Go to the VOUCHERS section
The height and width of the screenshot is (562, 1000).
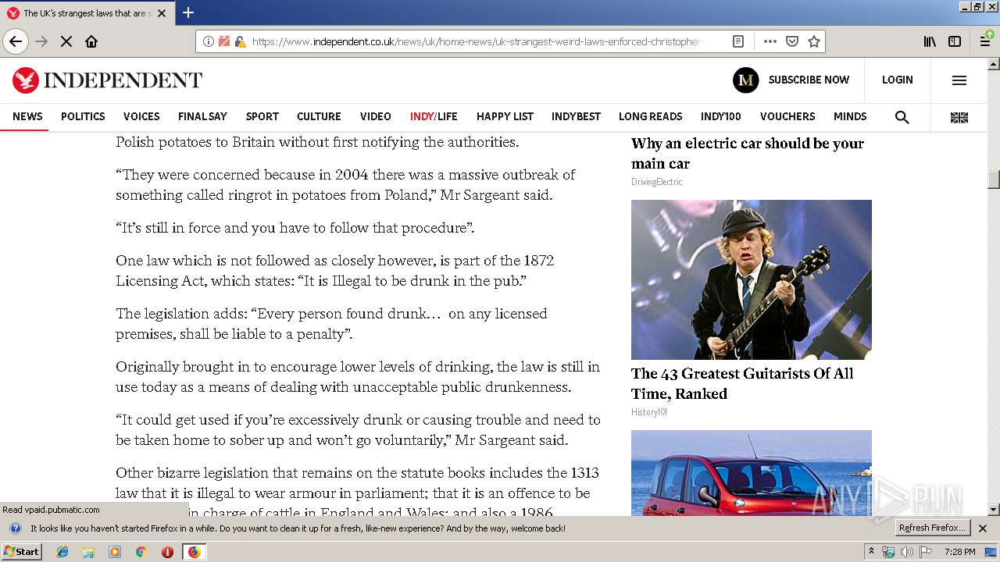pos(787,116)
